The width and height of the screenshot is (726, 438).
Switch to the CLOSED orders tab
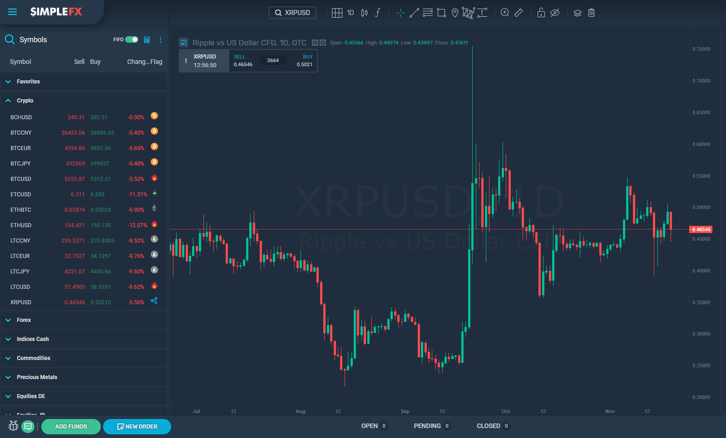pyautogui.click(x=493, y=426)
